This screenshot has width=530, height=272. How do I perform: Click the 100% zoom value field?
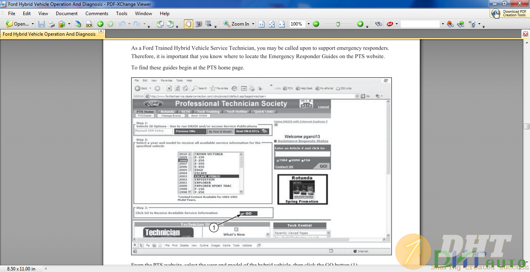click(297, 24)
